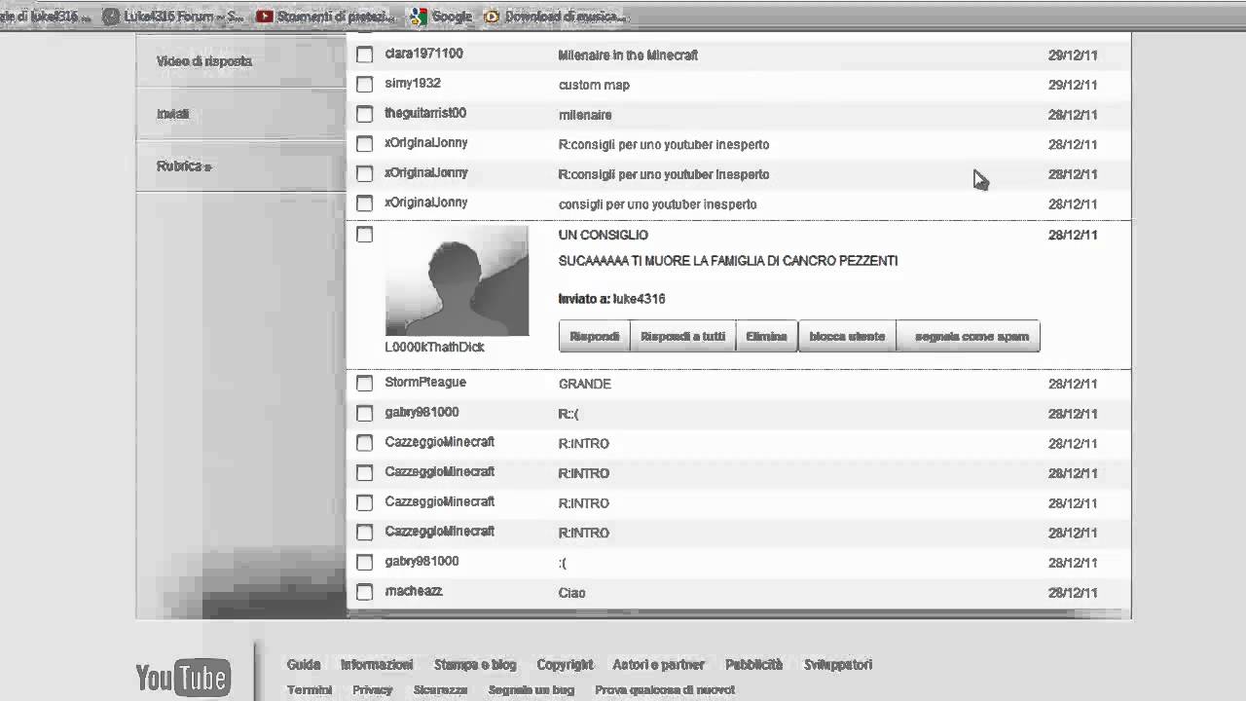Report message with segnala come spam

pyautogui.click(x=969, y=336)
